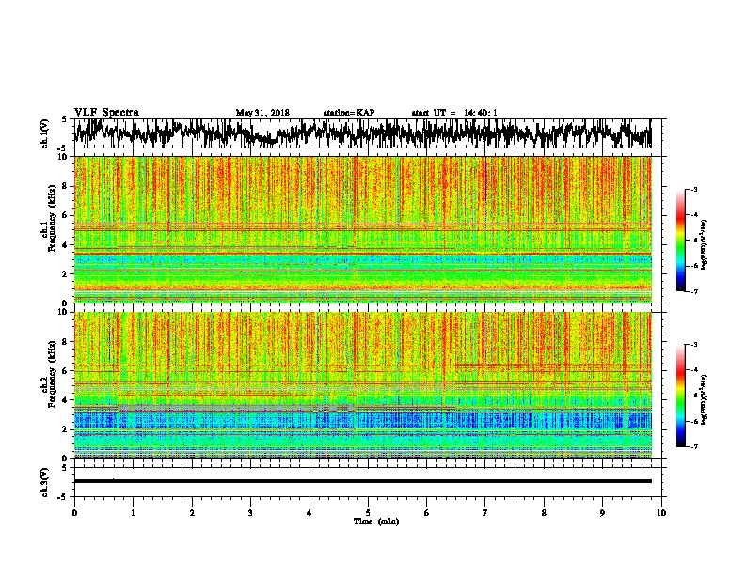The width and height of the screenshot is (745, 575).
Task: Click the log(PSD) label beside ch.2 color bar
Action: [705, 399]
